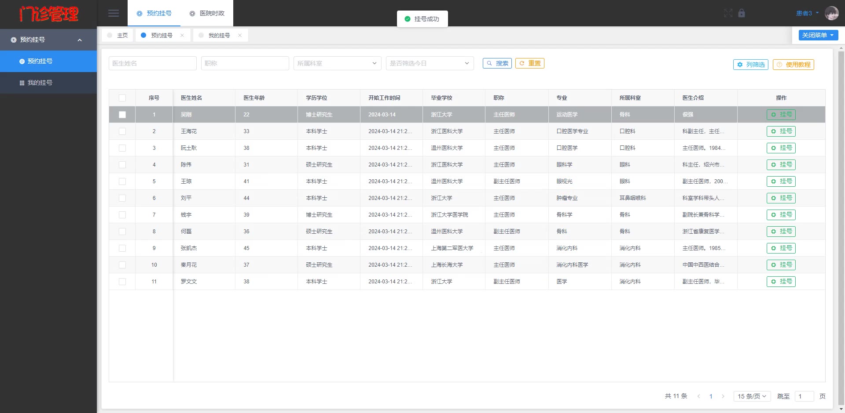Viewport: 845px width, 413px height.
Task: Click 挂号 button for doctor 王海花
Action: 781,131
